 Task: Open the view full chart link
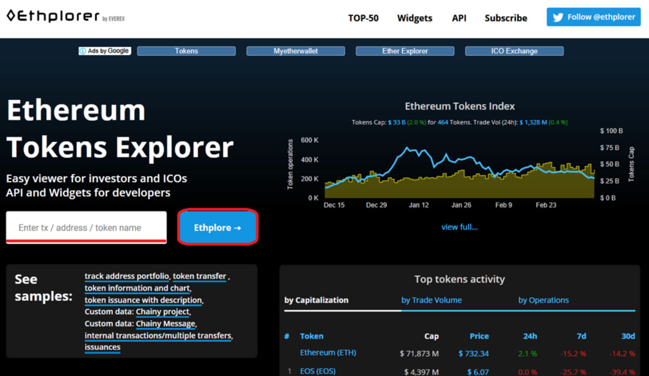tap(459, 226)
